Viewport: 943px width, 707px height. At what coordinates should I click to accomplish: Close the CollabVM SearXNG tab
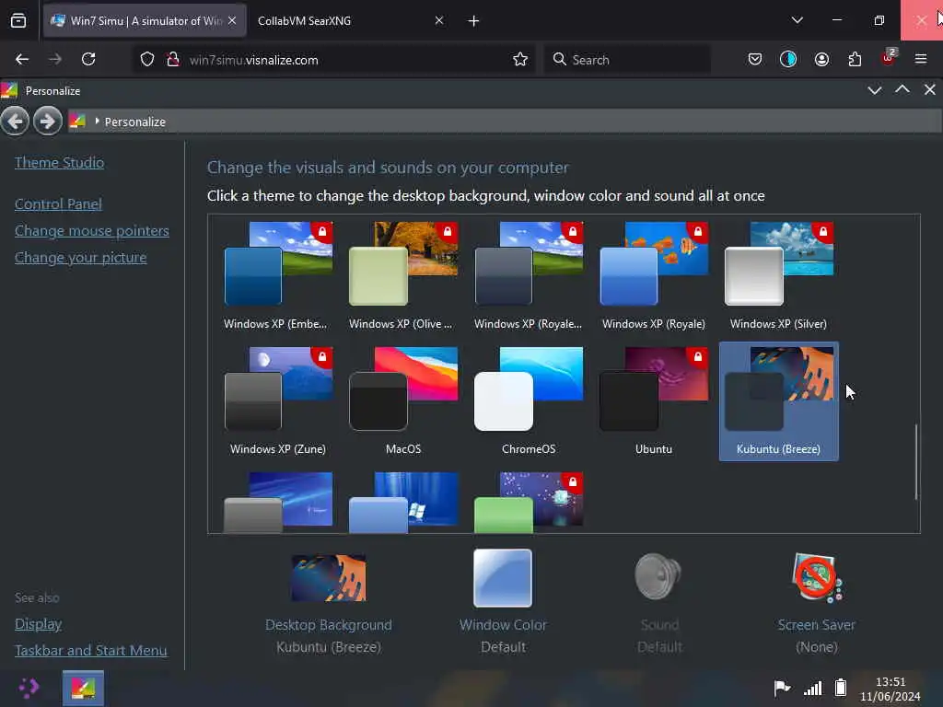click(x=439, y=20)
